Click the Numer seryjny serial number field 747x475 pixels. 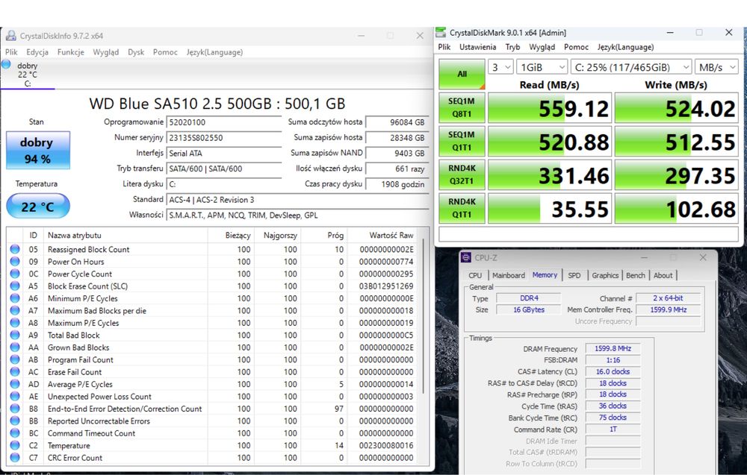click(x=224, y=138)
